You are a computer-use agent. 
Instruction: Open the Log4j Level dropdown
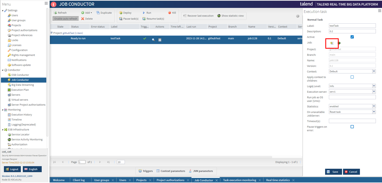tap(374, 86)
